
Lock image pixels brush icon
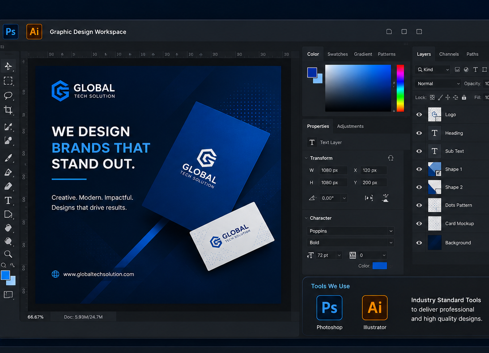440,98
